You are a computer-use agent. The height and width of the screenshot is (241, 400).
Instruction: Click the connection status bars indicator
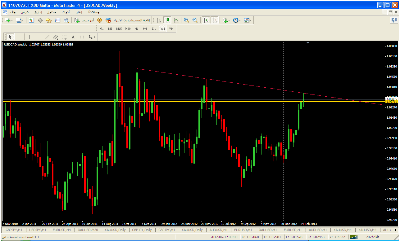point(353,237)
